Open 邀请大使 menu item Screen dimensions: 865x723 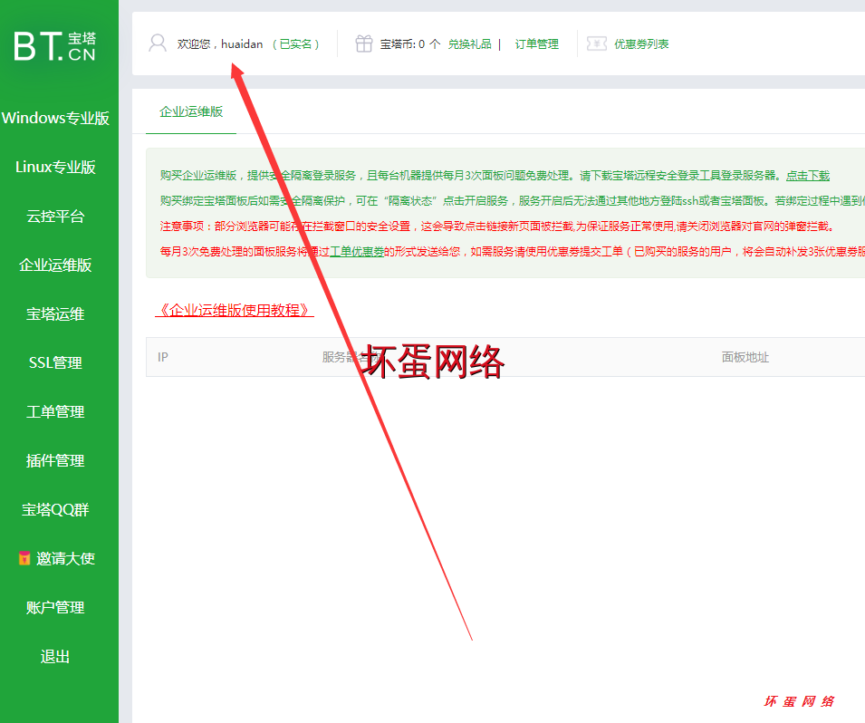coord(65,558)
